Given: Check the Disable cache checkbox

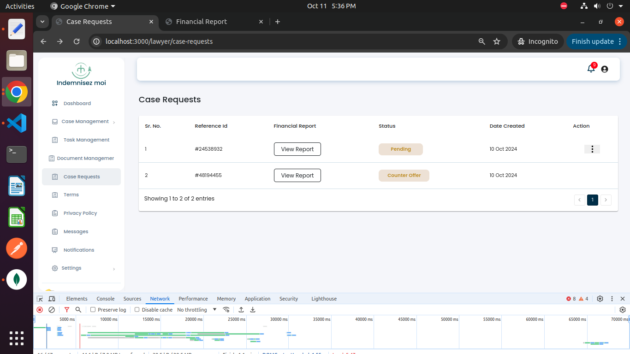Looking at the screenshot, I should (137, 310).
